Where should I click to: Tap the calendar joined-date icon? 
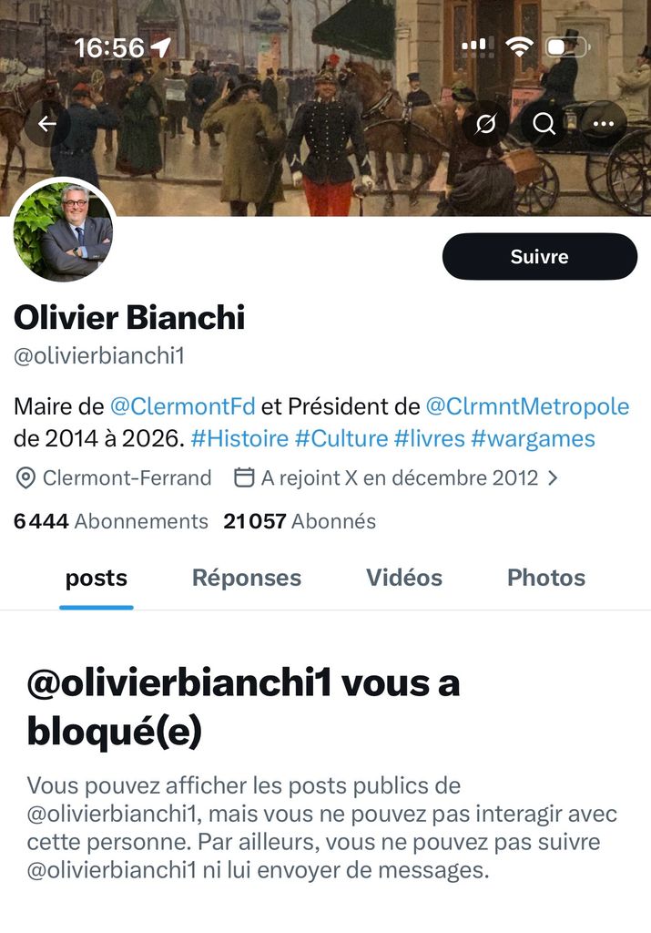point(244,477)
